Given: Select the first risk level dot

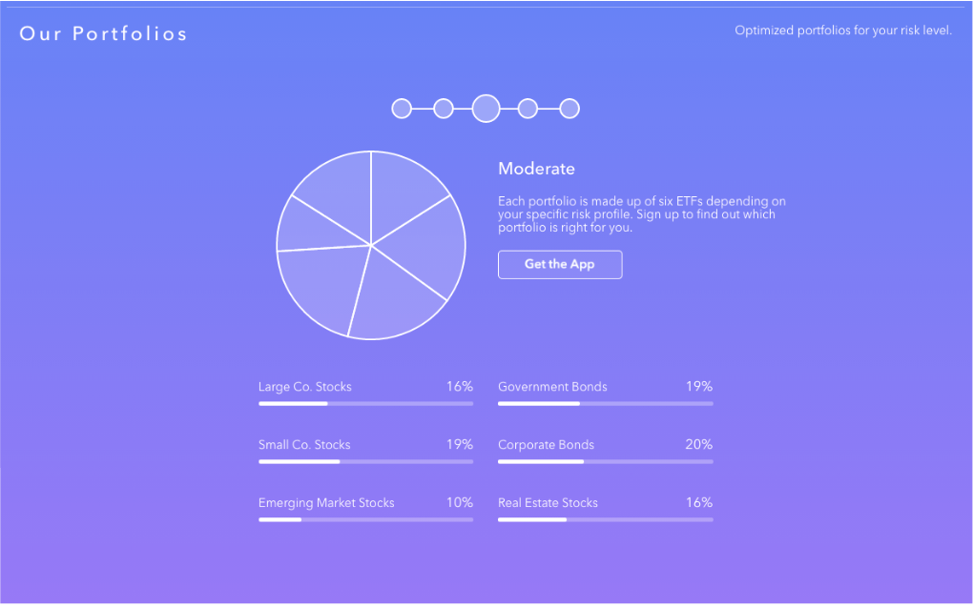Looking at the screenshot, I should [402, 109].
